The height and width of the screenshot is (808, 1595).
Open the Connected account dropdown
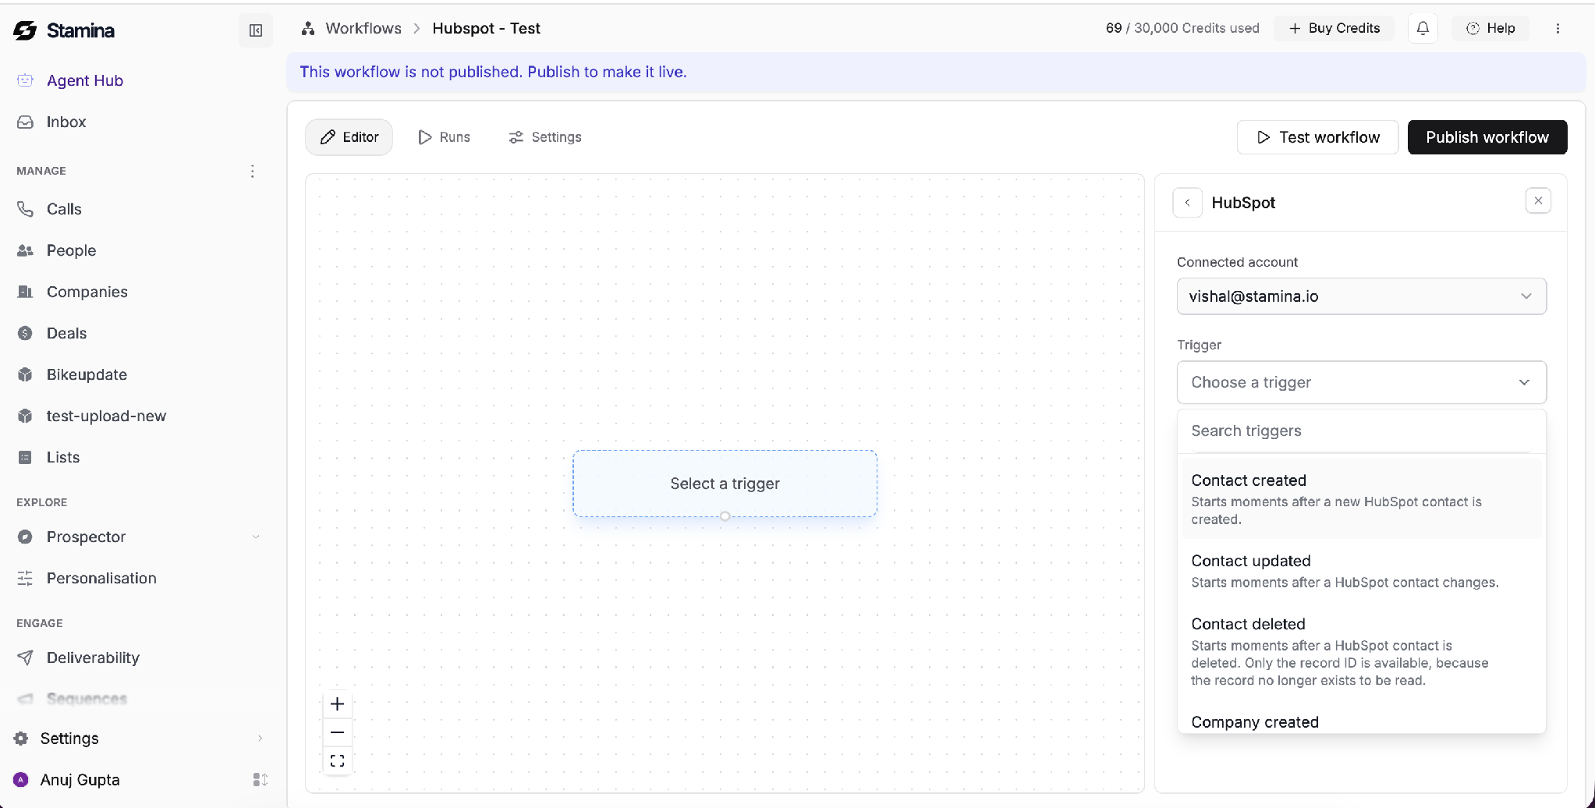[x=1361, y=296]
